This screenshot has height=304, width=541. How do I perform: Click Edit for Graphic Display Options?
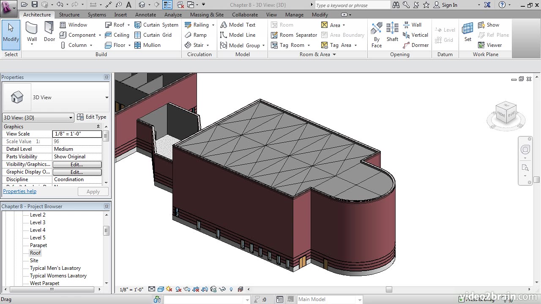pos(77,172)
